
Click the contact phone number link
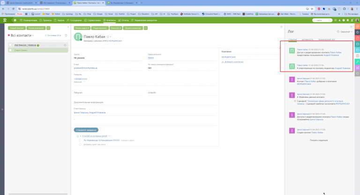(x=80, y=79)
